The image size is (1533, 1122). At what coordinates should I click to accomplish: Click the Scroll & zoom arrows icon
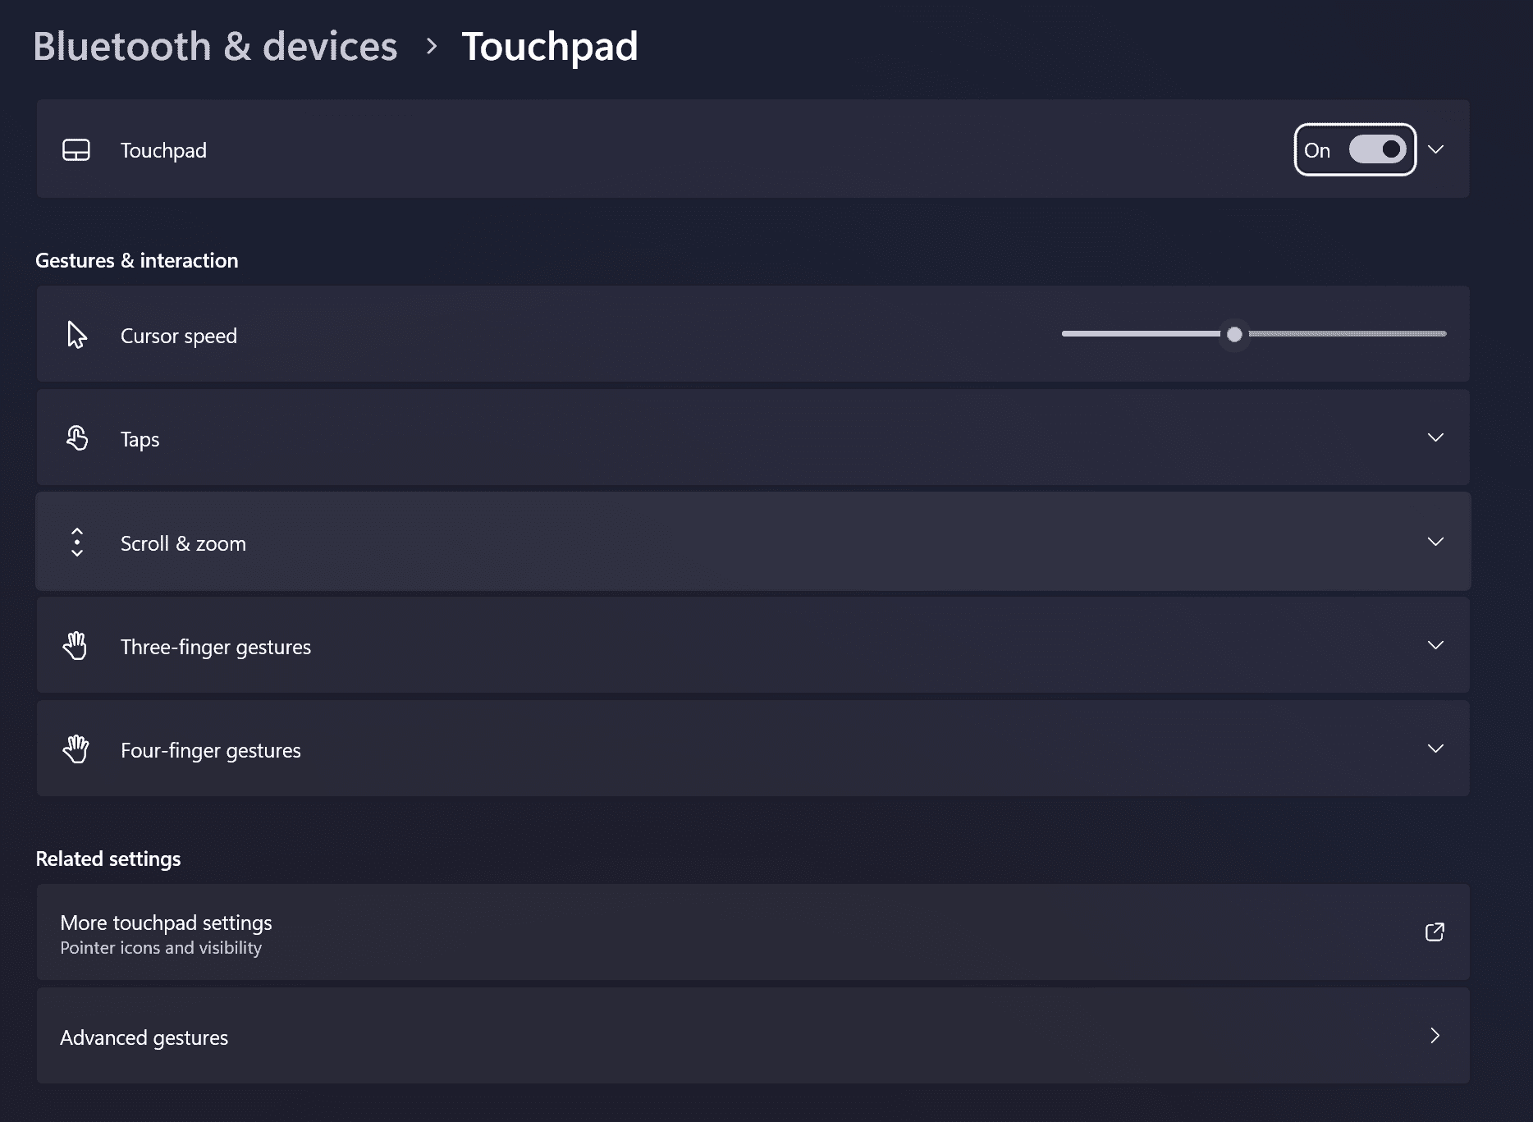coord(77,543)
